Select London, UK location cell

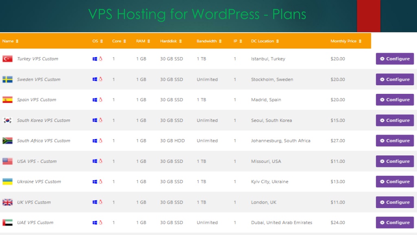pos(263,202)
